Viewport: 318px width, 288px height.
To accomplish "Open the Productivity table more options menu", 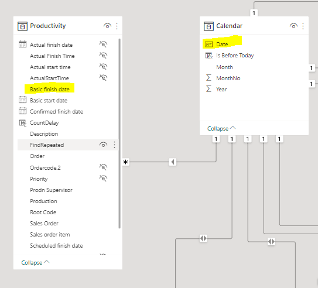I will click(117, 26).
